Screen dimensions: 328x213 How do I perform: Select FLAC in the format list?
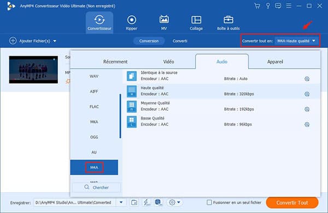point(94,106)
